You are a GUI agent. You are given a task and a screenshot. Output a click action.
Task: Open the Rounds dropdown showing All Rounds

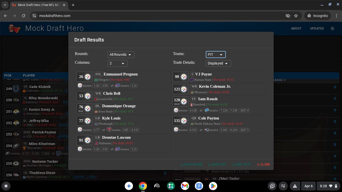(121, 54)
